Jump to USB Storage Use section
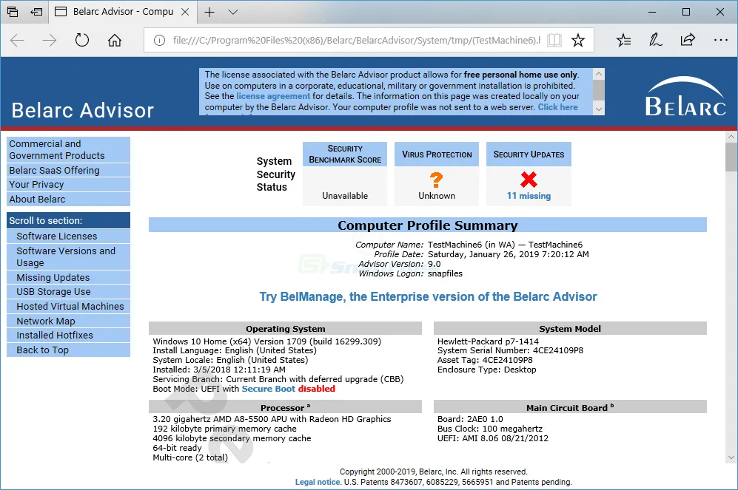Viewport: 738px width, 490px height. tap(68, 292)
